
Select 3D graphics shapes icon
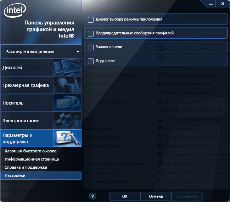[x=67, y=85]
